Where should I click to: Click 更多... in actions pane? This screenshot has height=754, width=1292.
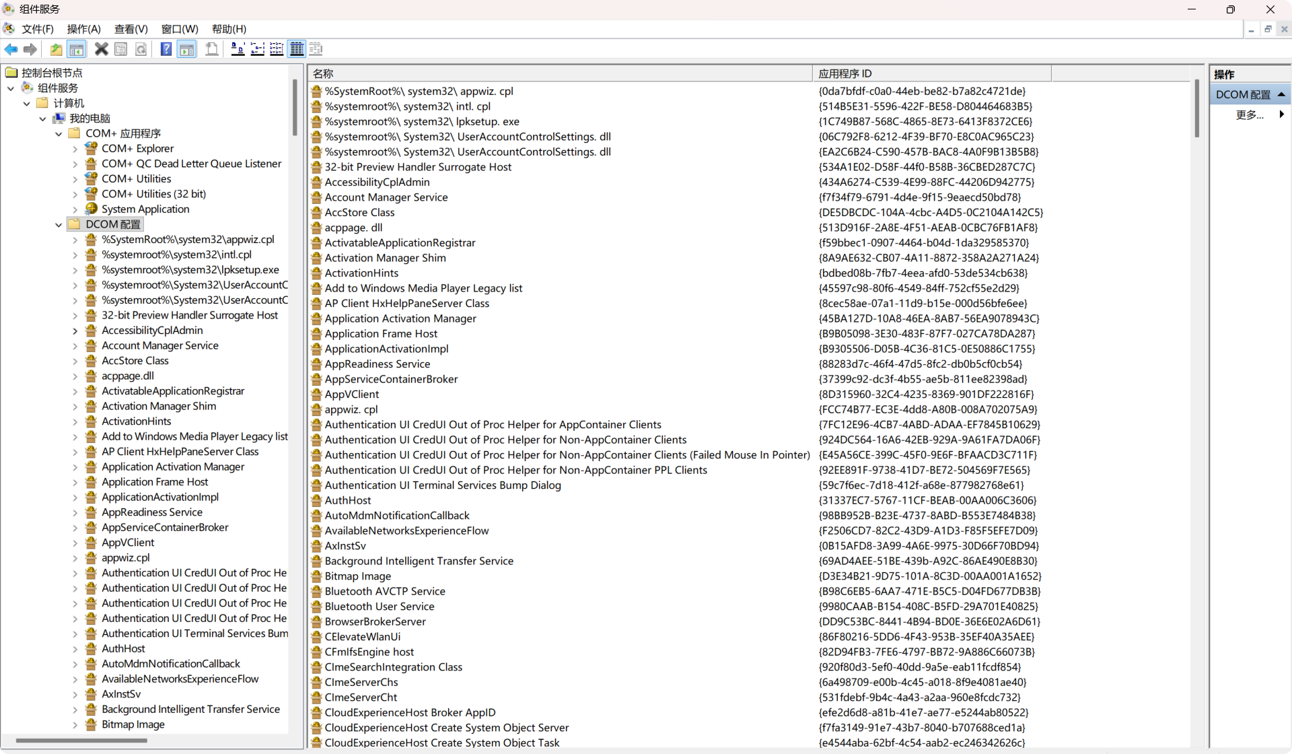[x=1250, y=115]
